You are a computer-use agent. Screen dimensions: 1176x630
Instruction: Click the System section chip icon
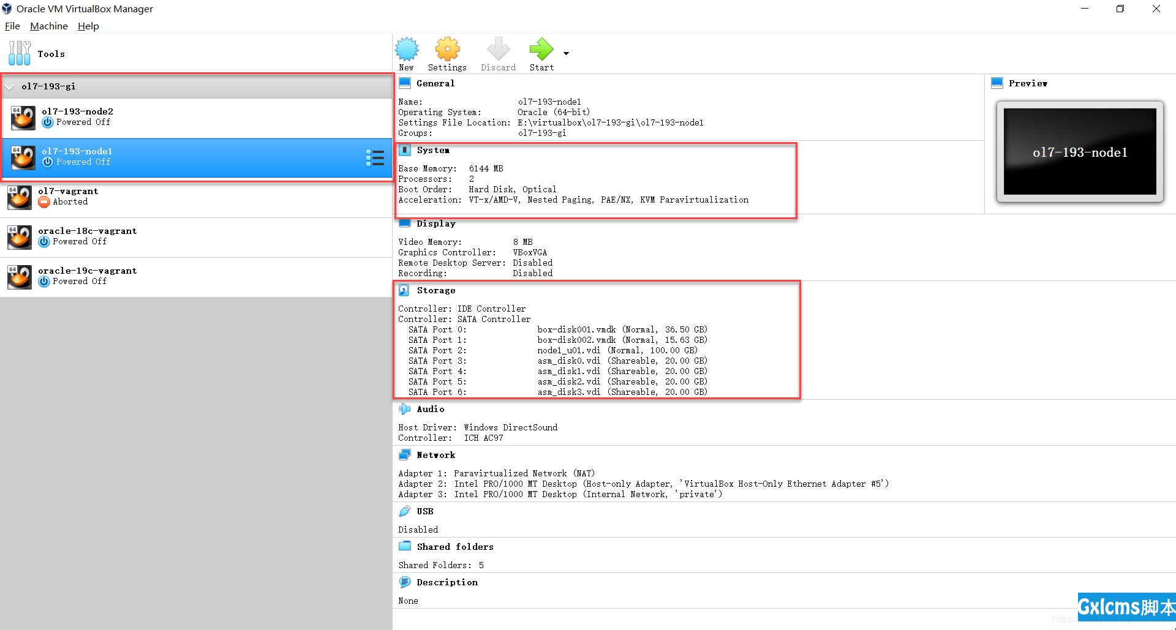click(405, 150)
